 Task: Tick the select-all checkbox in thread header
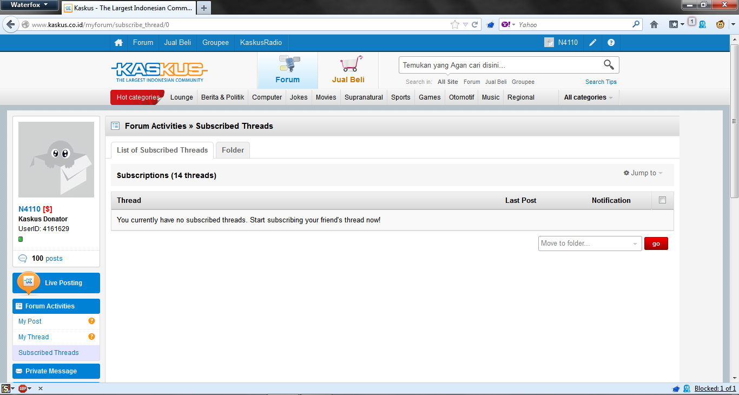point(662,200)
